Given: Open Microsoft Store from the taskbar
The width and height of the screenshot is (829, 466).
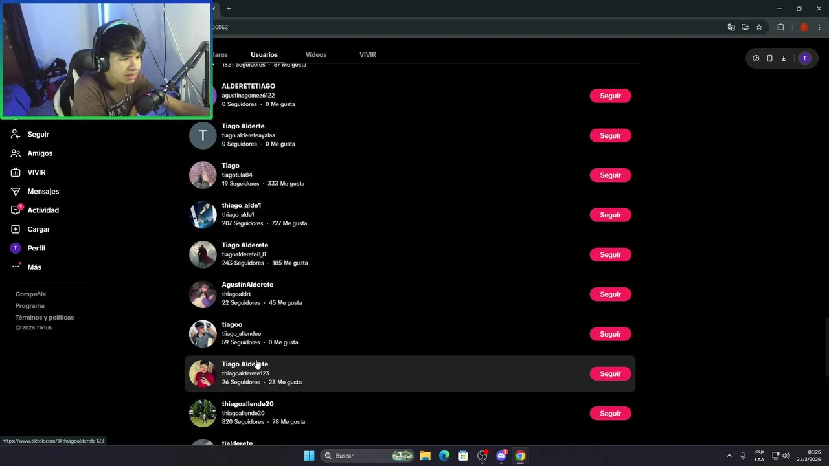Looking at the screenshot, I should 463,456.
